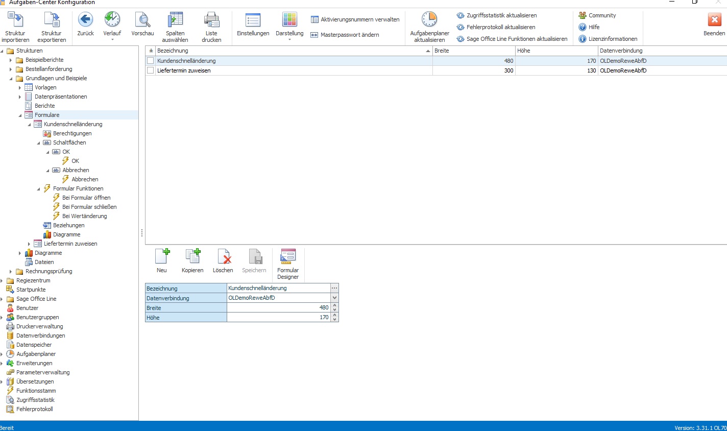Click the Struktur exportieren toolbar icon

[52, 20]
